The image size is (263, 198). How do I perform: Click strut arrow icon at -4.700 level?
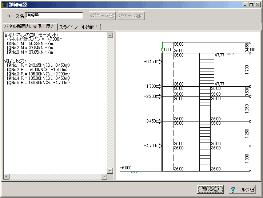click(x=159, y=146)
